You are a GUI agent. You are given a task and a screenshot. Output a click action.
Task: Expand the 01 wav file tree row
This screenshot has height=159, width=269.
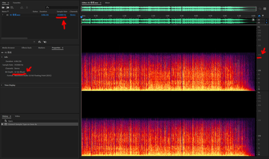(3, 15)
